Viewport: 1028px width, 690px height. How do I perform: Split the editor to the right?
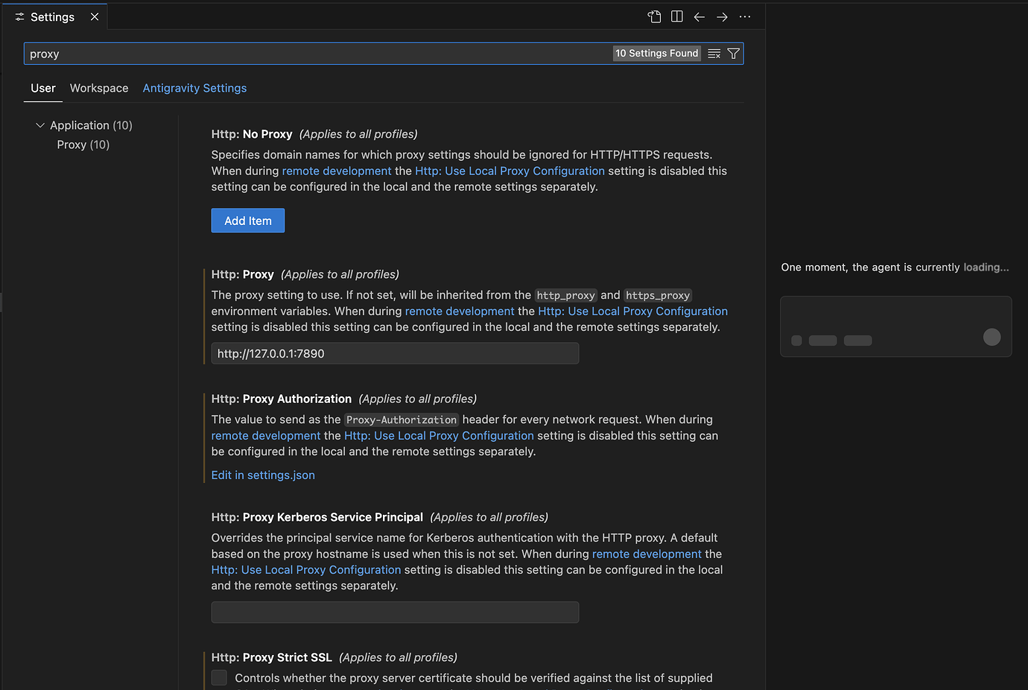(676, 16)
